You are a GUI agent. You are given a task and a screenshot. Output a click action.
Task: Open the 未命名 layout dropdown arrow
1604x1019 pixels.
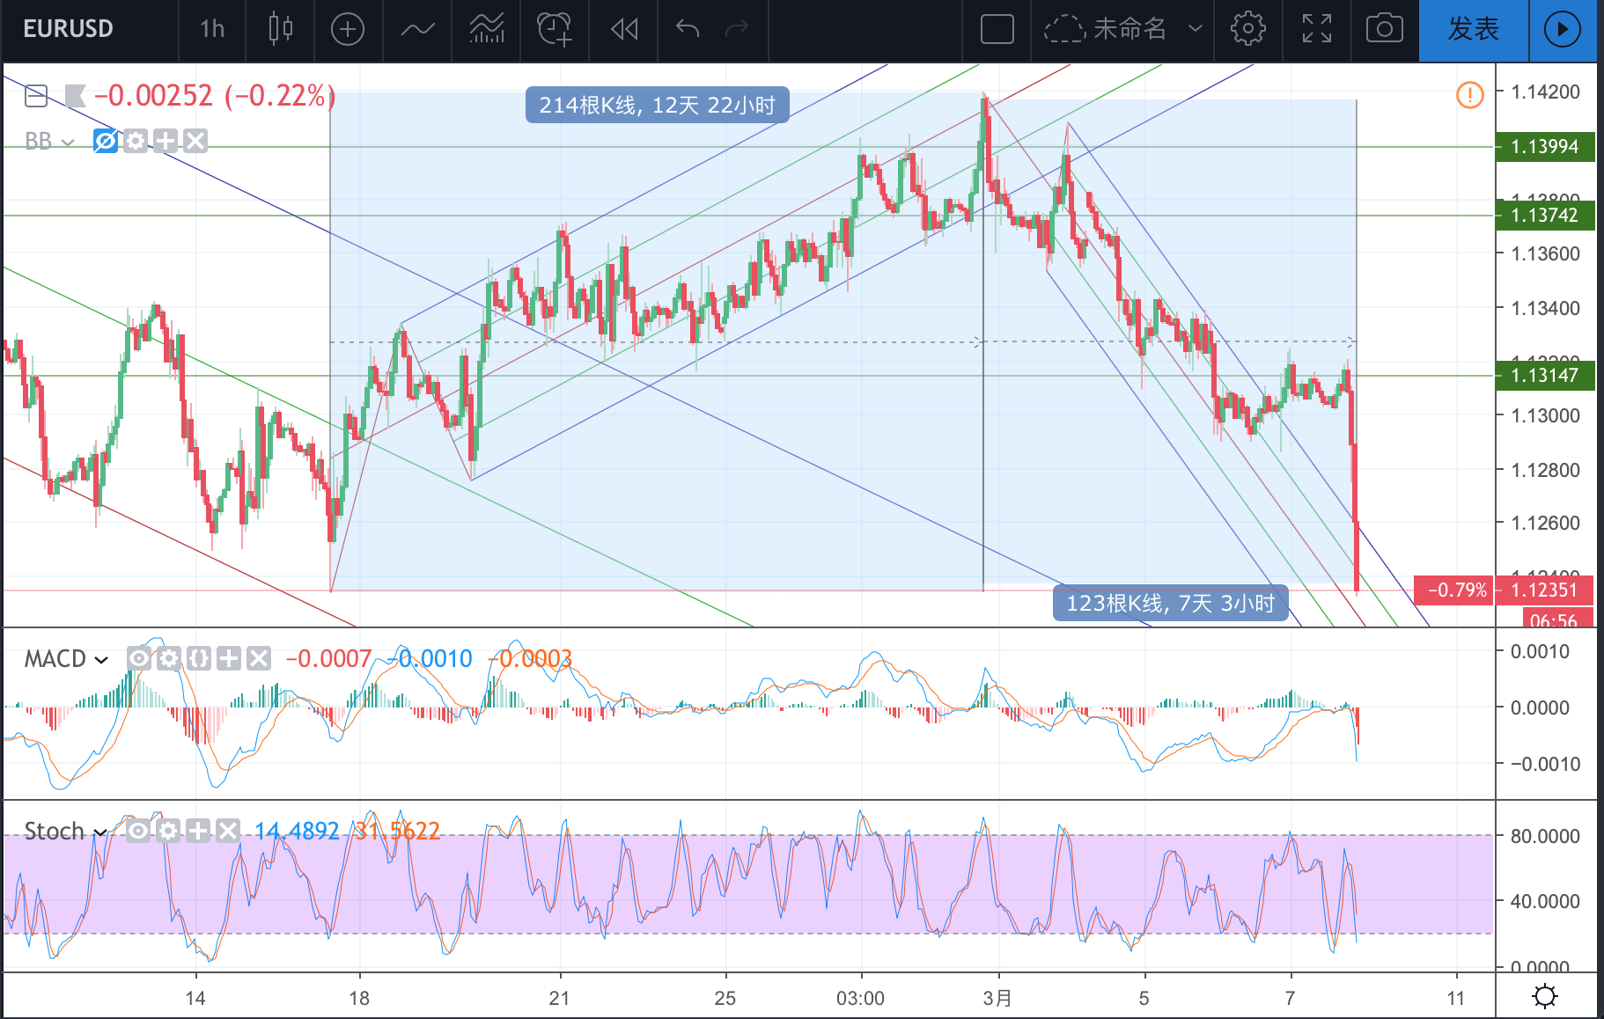pyautogui.click(x=1195, y=29)
